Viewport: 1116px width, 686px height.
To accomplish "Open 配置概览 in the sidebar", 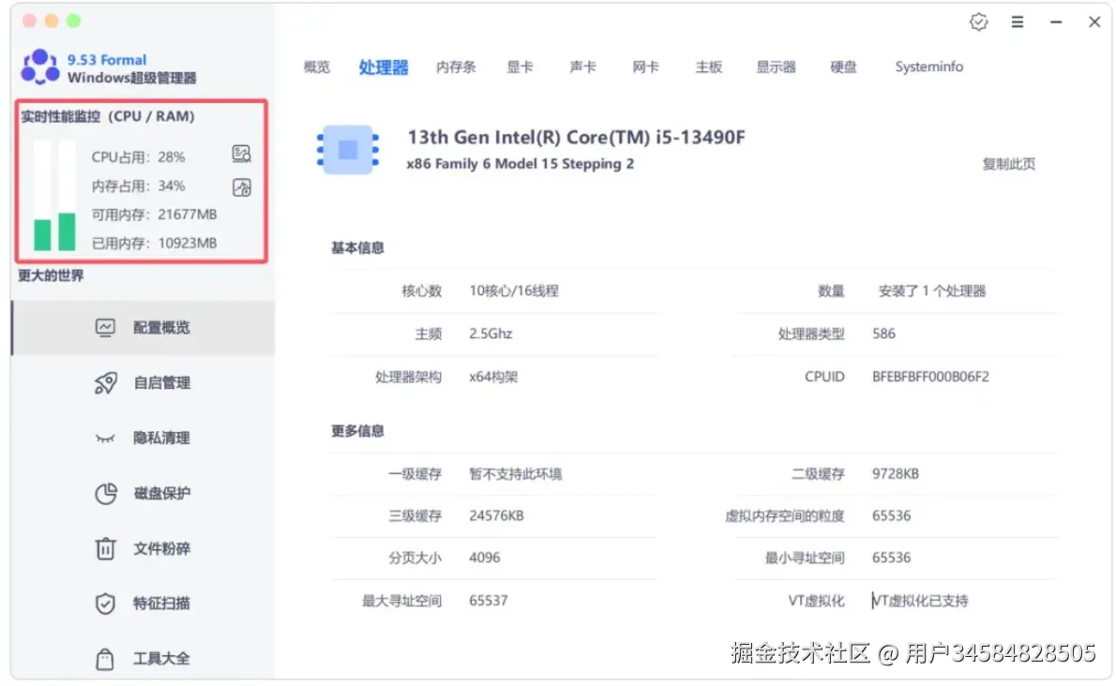I will click(143, 328).
